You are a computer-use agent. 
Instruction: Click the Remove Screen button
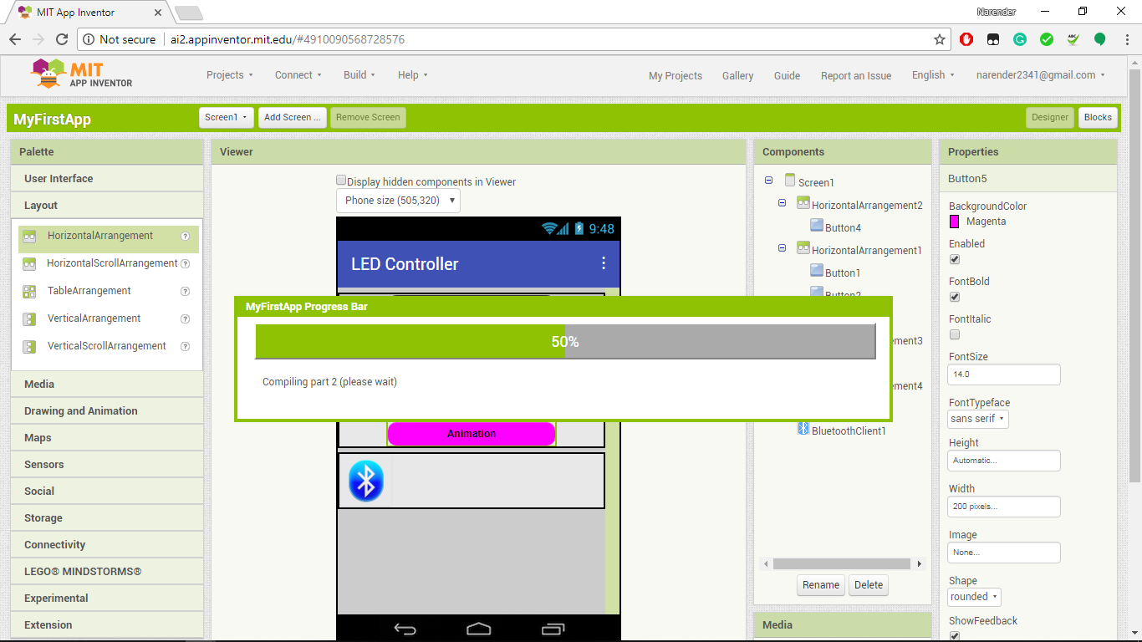[x=368, y=118]
